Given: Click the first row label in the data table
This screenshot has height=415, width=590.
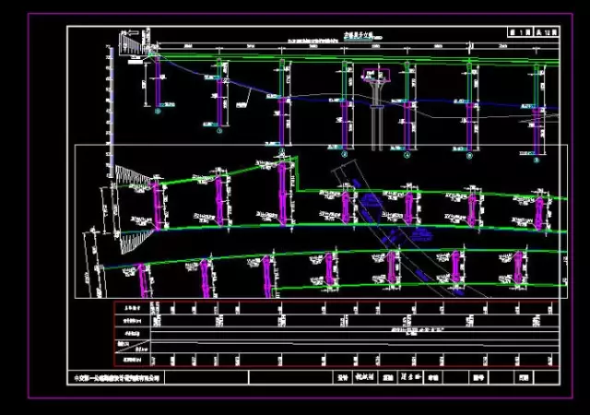Looking at the screenshot, I should pyautogui.click(x=130, y=307).
